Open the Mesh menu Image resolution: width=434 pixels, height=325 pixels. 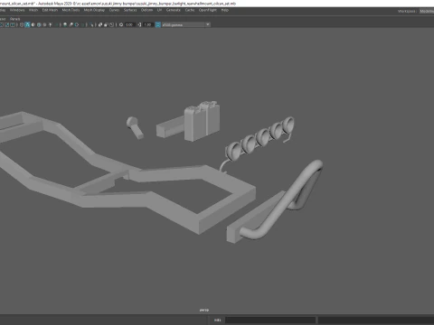(x=33, y=10)
